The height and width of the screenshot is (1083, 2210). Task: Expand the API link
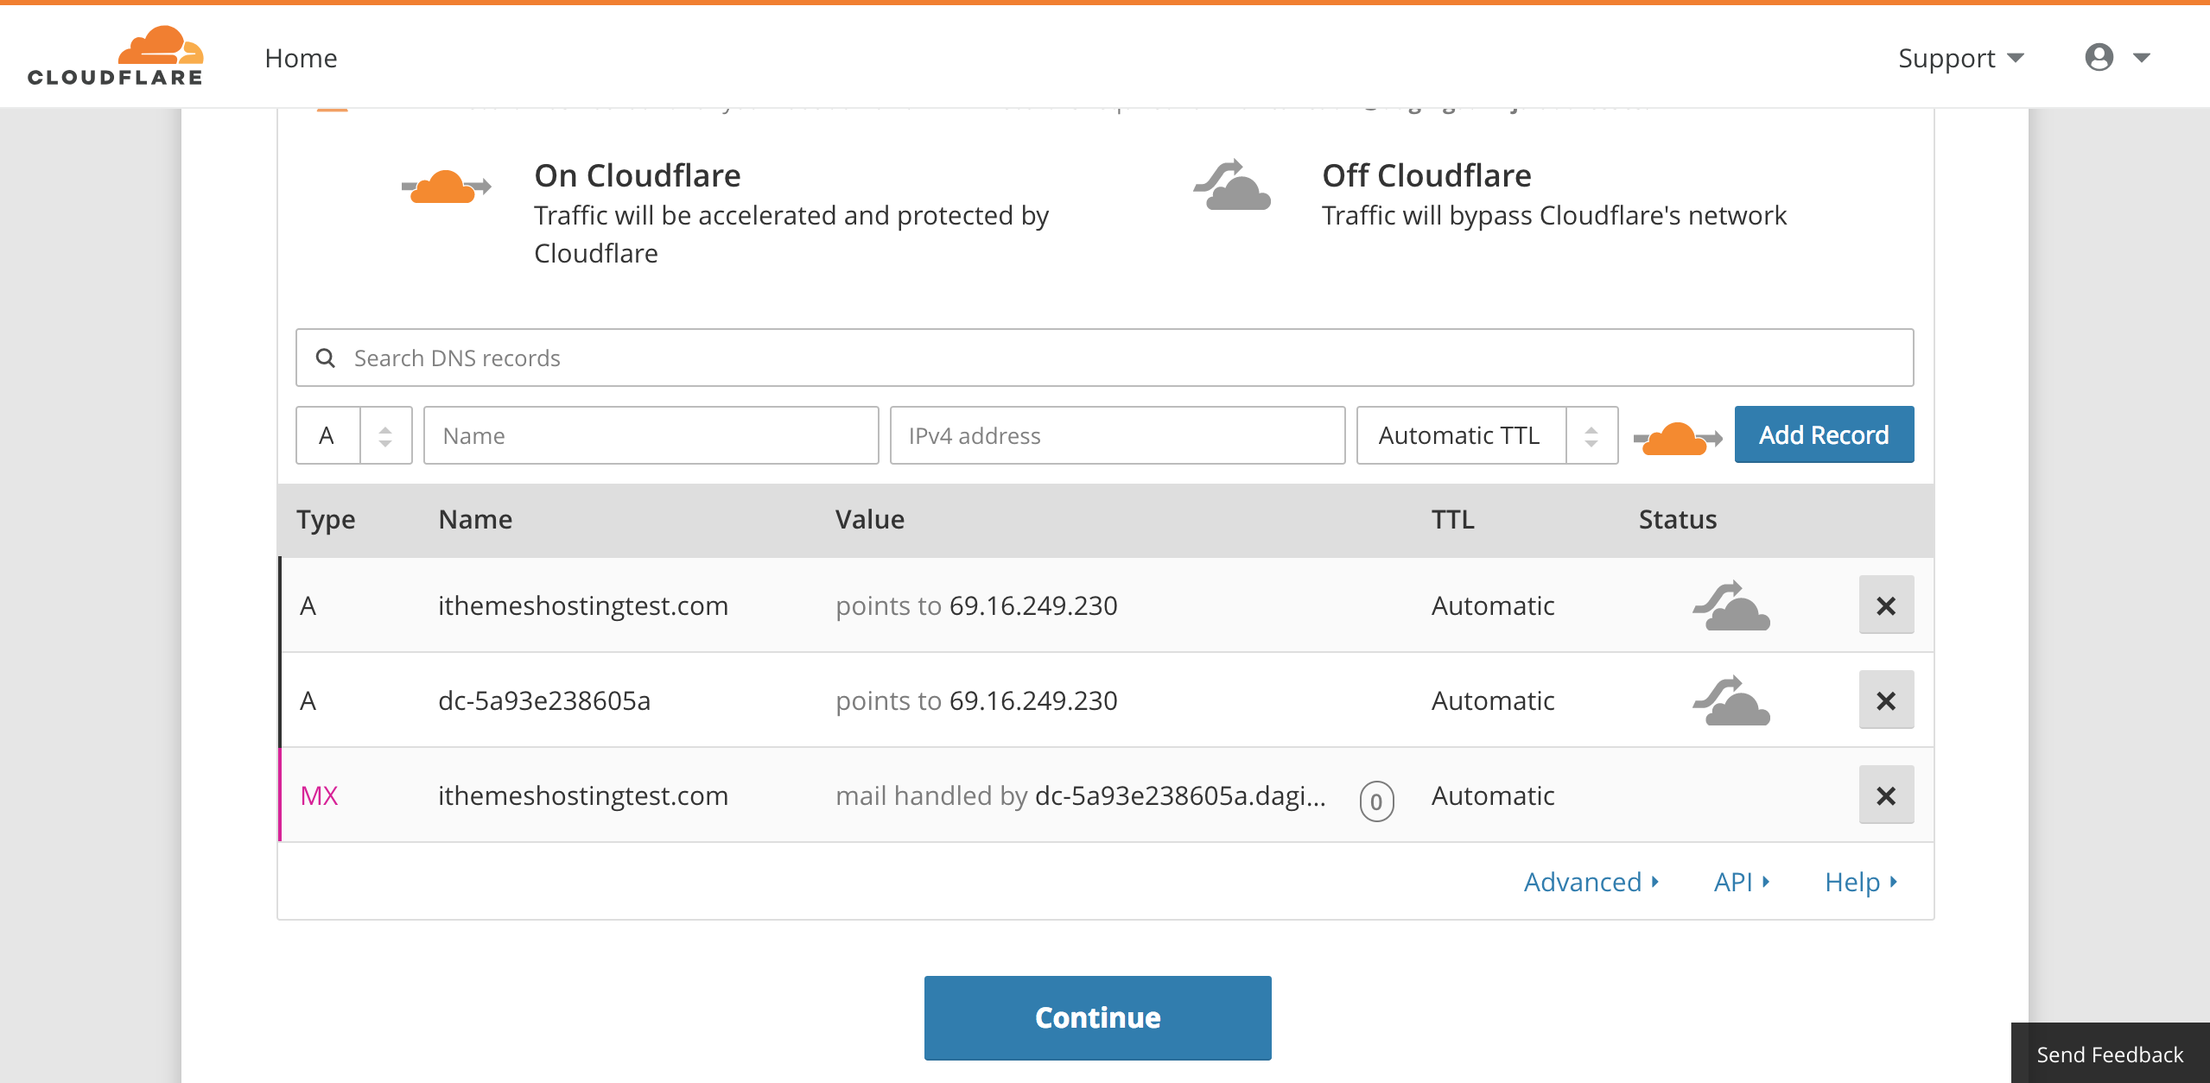[x=1742, y=882]
